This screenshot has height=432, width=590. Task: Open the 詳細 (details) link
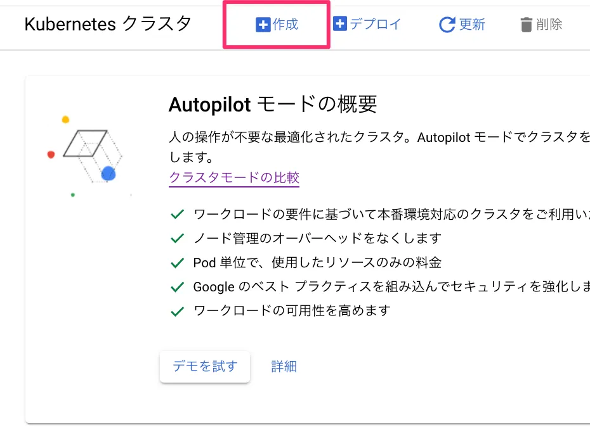click(x=284, y=366)
